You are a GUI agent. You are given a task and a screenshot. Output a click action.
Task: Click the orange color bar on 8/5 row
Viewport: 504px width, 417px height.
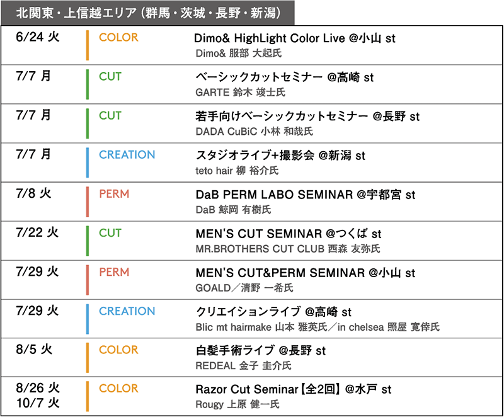coord(87,357)
